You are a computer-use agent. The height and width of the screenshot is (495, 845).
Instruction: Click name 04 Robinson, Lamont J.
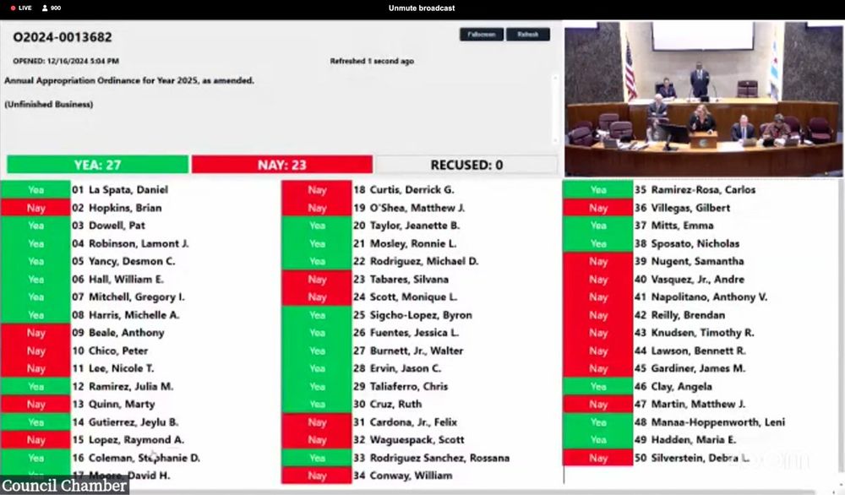click(130, 243)
